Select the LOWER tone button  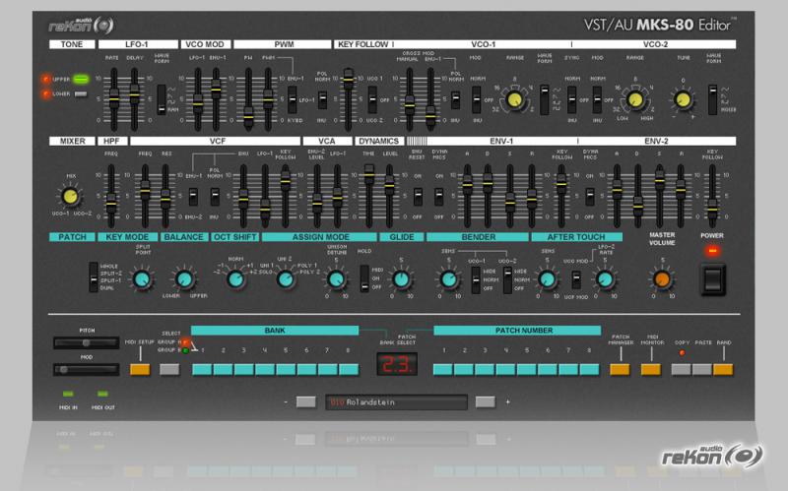point(81,93)
